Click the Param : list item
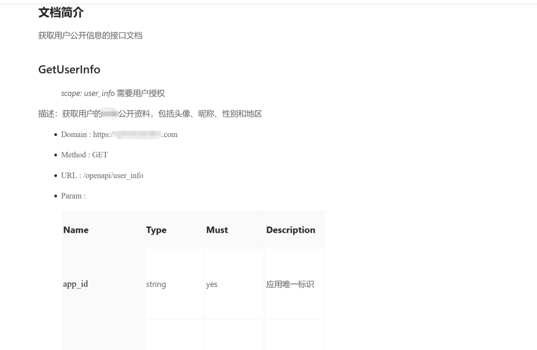The image size is (537, 350). pyautogui.click(x=73, y=196)
